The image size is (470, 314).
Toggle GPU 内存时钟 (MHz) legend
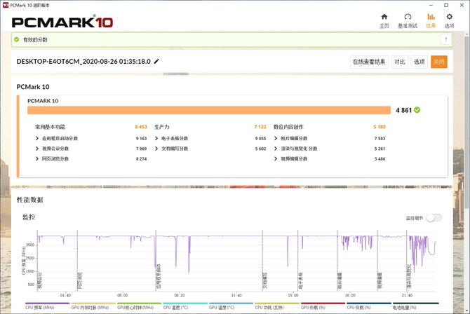(93, 306)
